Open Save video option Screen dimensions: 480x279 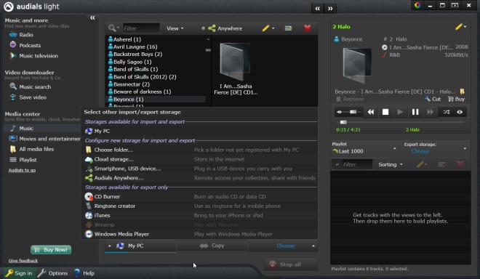[28, 97]
